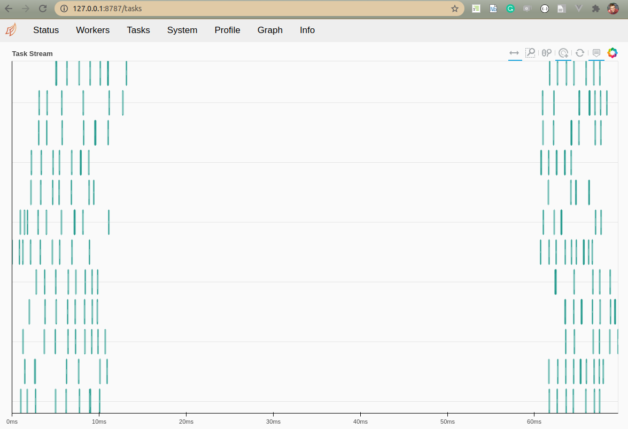Open the Chrome profile avatar
The width and height of the screenshot is (628, 429).
tap(613, 9)
